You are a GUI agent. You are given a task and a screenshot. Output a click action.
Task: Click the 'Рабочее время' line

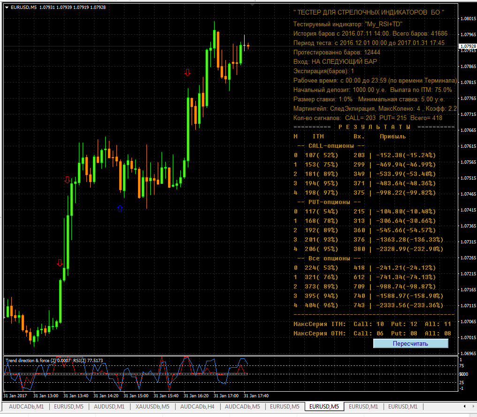coord(375,81)
